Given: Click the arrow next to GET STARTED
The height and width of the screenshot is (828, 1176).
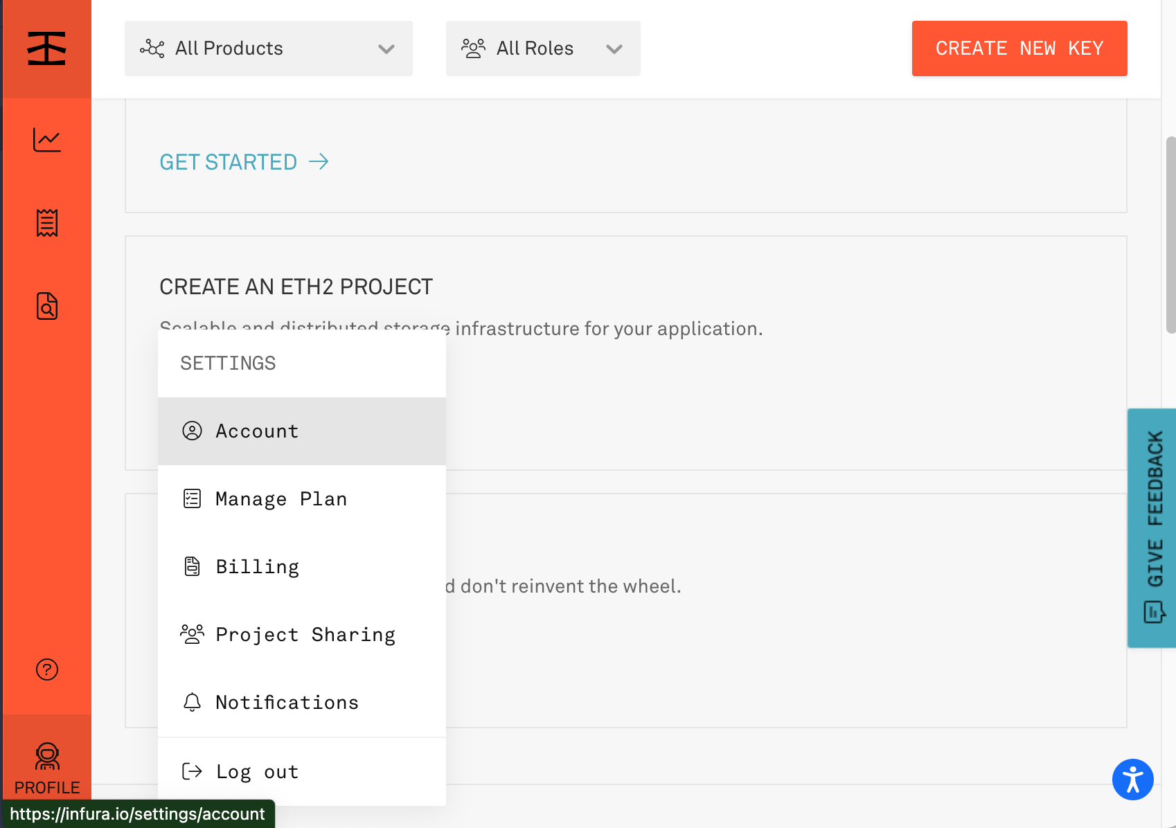Looking at the screenshot, I should pyautogui.click(x=319, y=162).
